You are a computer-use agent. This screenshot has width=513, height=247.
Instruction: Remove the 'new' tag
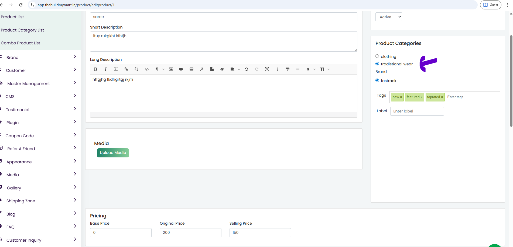coord(401,97)
